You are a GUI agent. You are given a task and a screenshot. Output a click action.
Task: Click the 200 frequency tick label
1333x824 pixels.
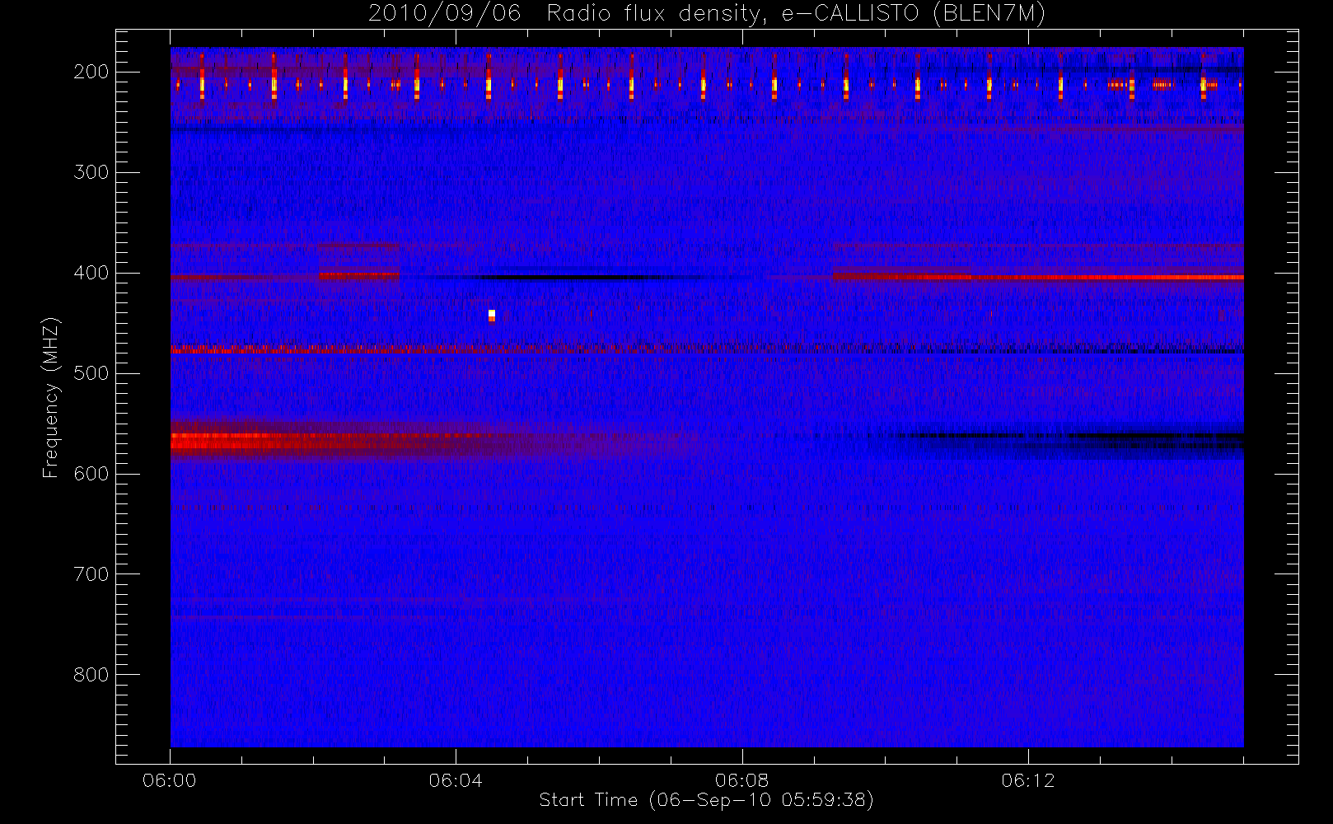pyautogui.click(x=91, y=72)
